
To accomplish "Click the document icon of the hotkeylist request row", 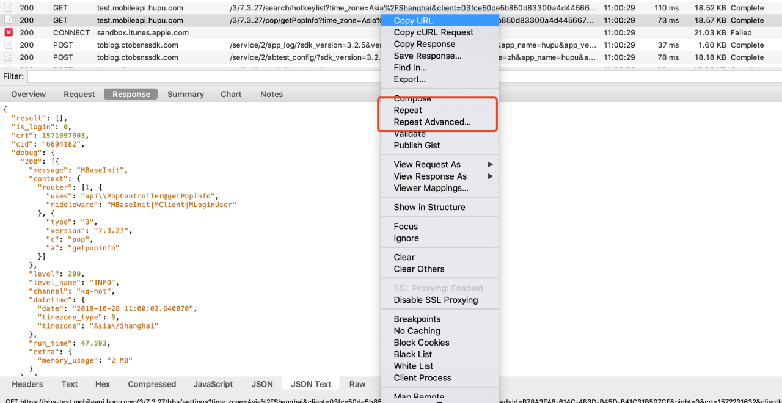I will (9, 8).
